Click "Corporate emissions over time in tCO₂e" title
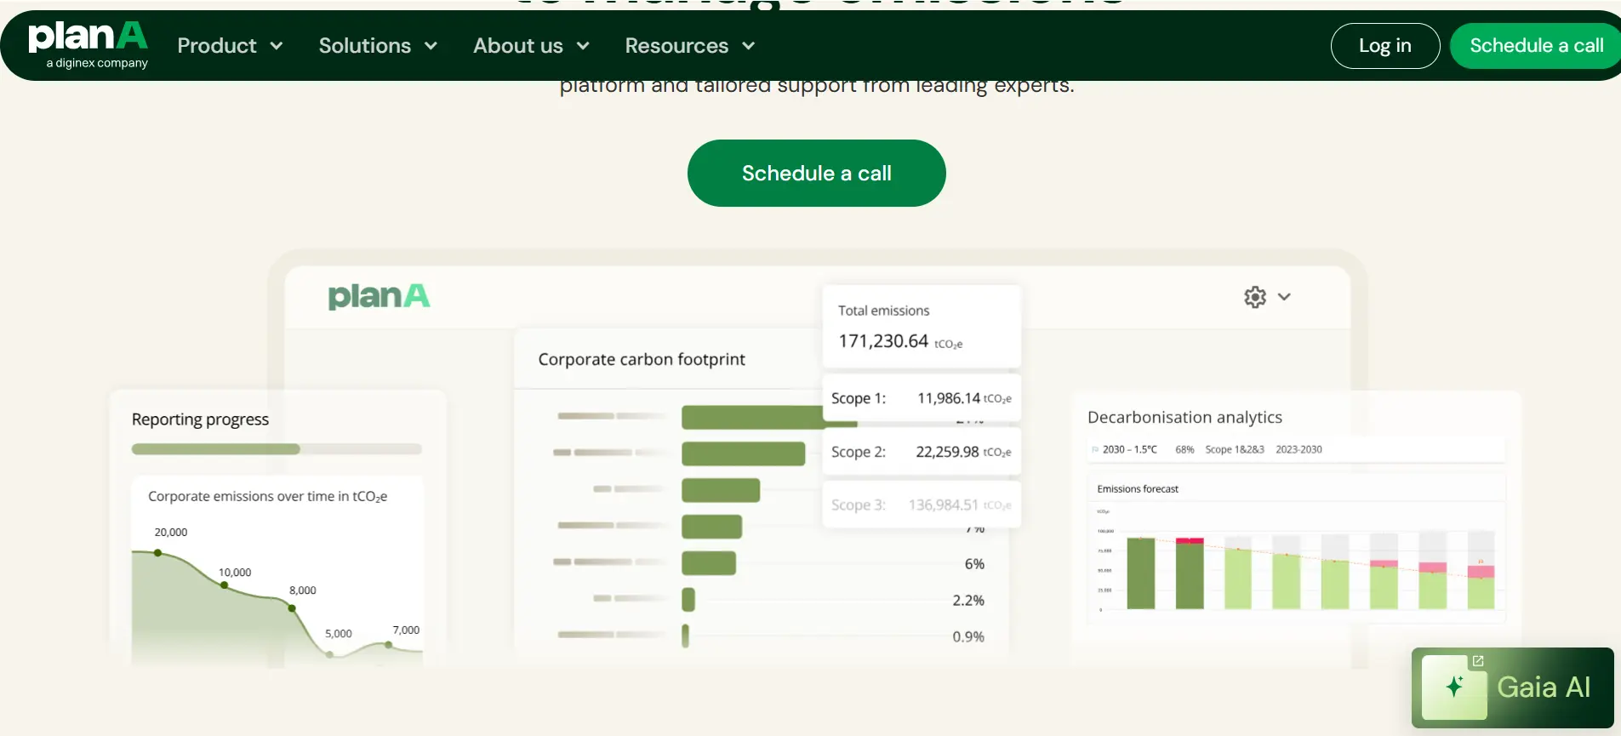The image size is (1621, 736). point(267,496)
